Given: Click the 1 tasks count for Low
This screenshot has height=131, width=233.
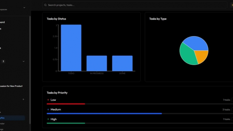Looking at the screenshot, I should tap(226, 100).
